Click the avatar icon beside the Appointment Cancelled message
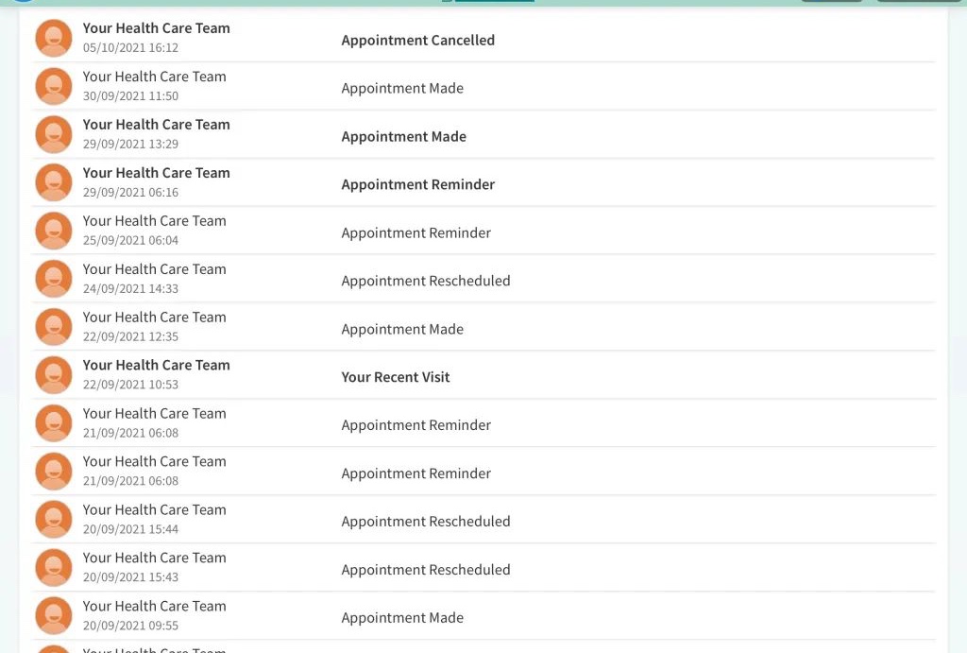This screenshot has height=653, width=967. point(54,38)
